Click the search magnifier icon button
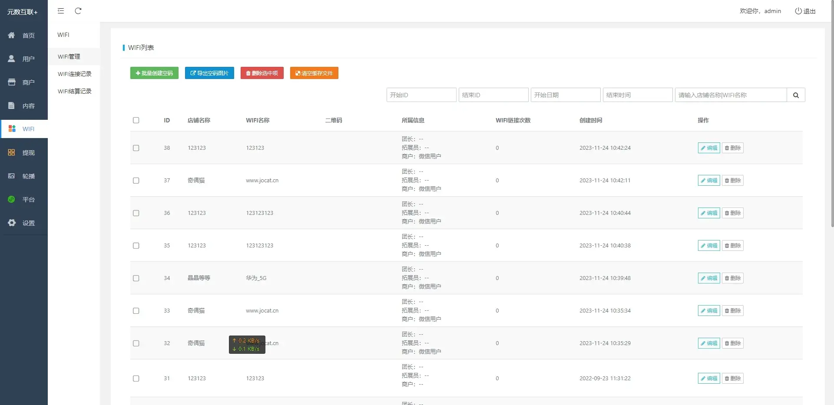The height and width of the screenshot is (405, 834). click(x=796, y=95)
